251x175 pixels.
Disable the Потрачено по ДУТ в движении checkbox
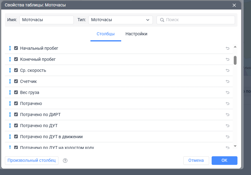coord(16,137)
